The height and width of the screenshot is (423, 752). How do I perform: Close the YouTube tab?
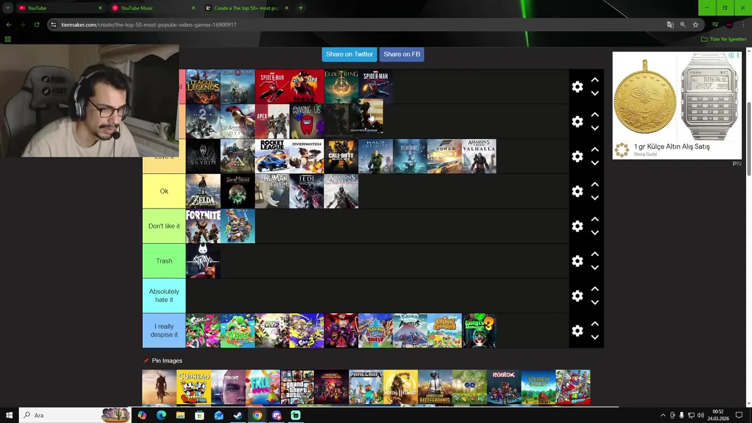point(100,8)
